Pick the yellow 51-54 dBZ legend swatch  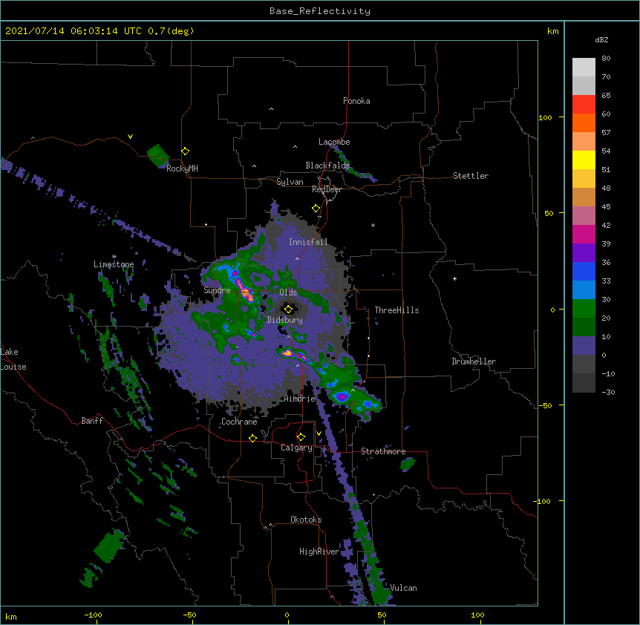(x=584, y=160)
